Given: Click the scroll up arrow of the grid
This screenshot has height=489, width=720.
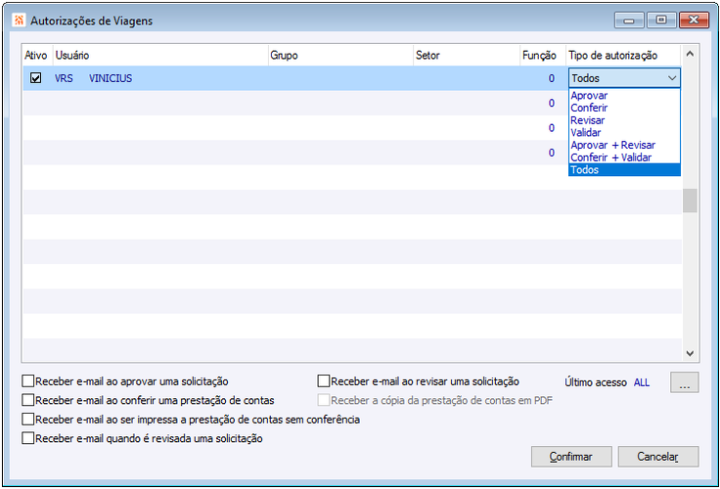Looking at the screenshot, I should 690,54.
